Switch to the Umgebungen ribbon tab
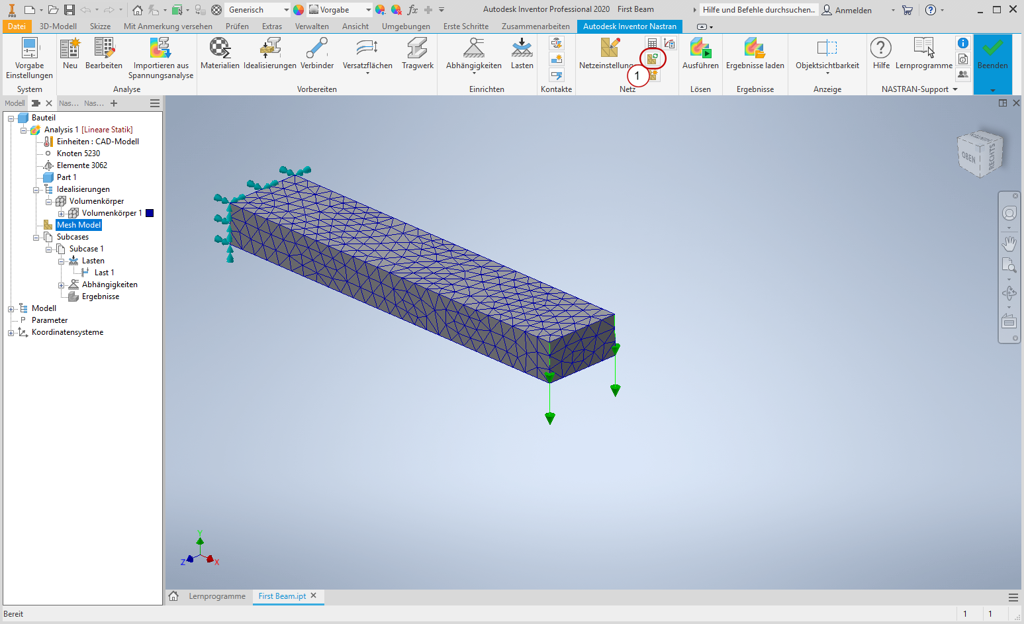Image resolution: width=1024 pixels, height=624 pixels. pos(406,26)
